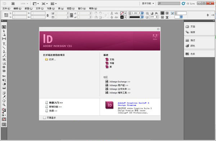The width and height of the screenshot is (216, 141).
Task: Check the 不再显示 checkbox
Action: (44, 118)
